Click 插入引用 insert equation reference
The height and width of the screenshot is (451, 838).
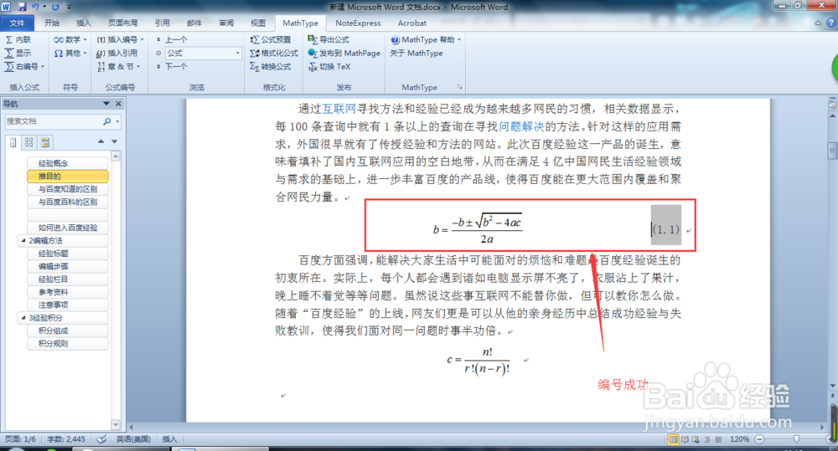click(x=117, y=53)
